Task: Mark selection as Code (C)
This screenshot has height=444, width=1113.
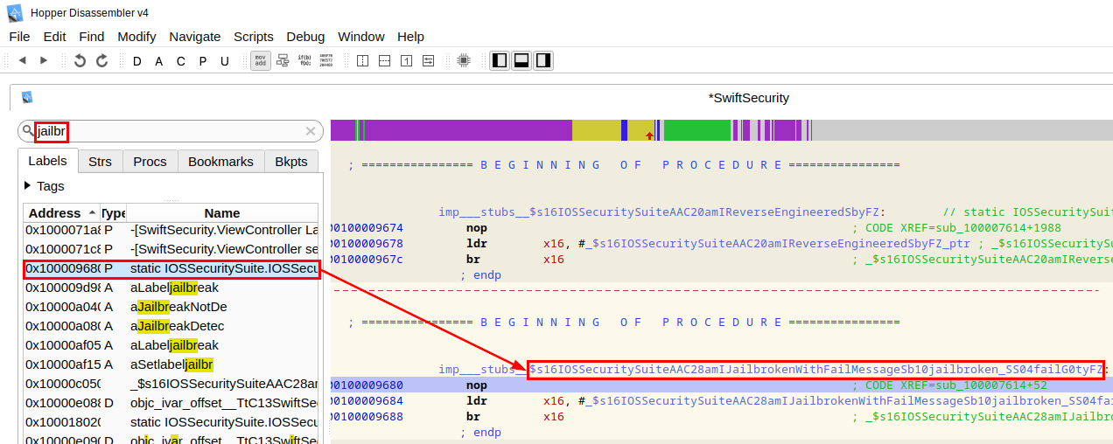Action: coord(180,61)
